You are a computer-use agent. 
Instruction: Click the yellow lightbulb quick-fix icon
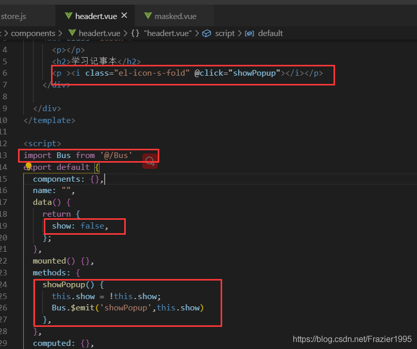tap(28, 166)
